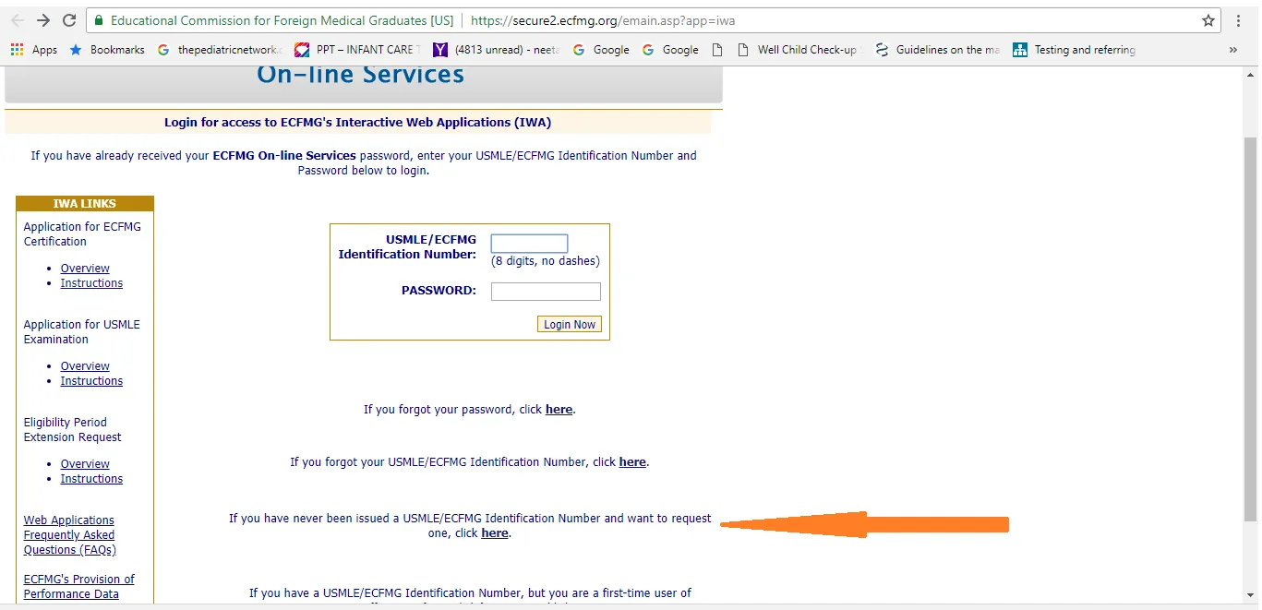Open the forgot password here link
This screenshot has width=1262, height=610.
pyautogui.click(x=559, y=409)
